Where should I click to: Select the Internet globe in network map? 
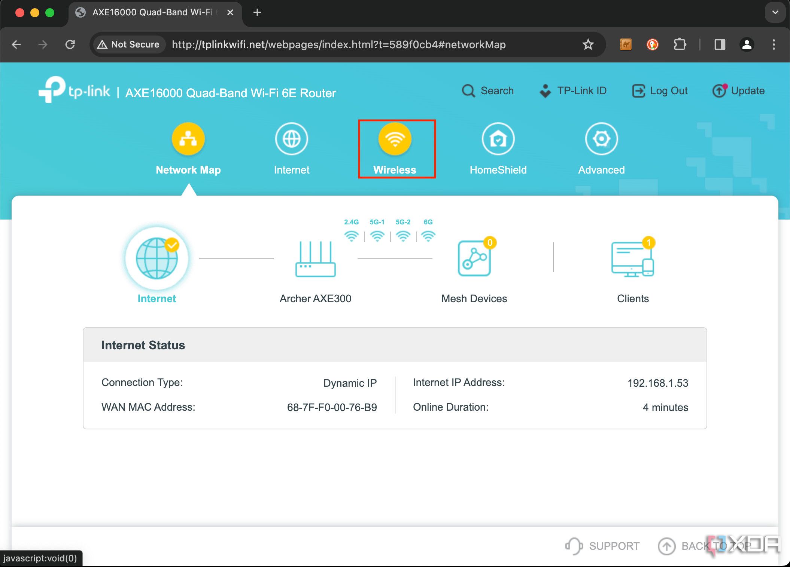[157, 258]
